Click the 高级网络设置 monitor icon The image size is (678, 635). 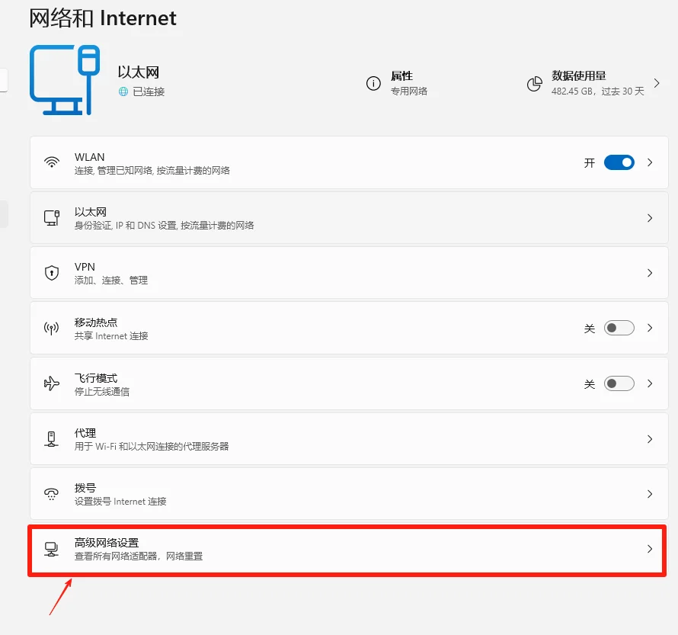52,548
